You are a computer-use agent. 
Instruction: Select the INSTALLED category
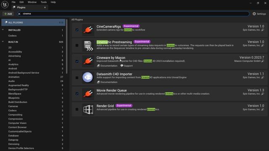click(x=33, y=30)
